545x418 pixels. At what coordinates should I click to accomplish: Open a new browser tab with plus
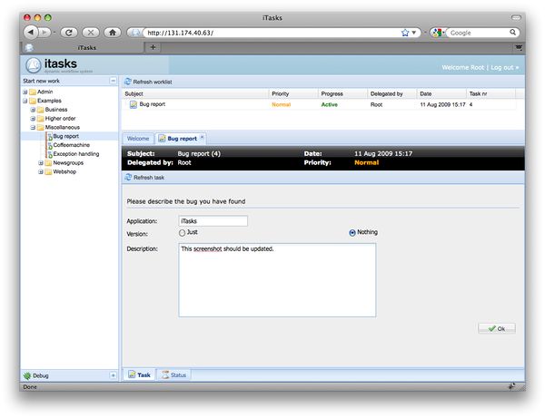click(153, 47)
